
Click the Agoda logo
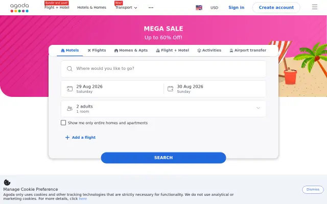point(19,8)
